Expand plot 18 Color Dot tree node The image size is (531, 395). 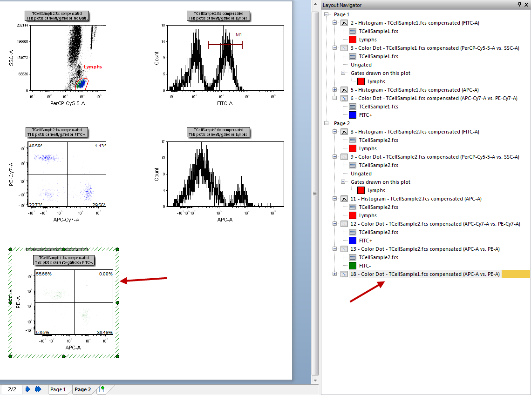[335, 274]
